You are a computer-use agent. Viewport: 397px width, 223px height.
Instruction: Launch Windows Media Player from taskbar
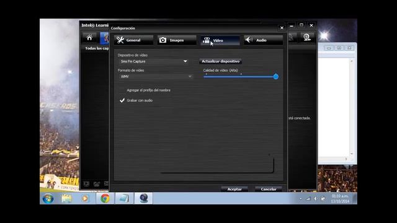pyautogui.click(x=86, y=198)
